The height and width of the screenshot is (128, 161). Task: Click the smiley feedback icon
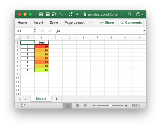tap(138, 14)
